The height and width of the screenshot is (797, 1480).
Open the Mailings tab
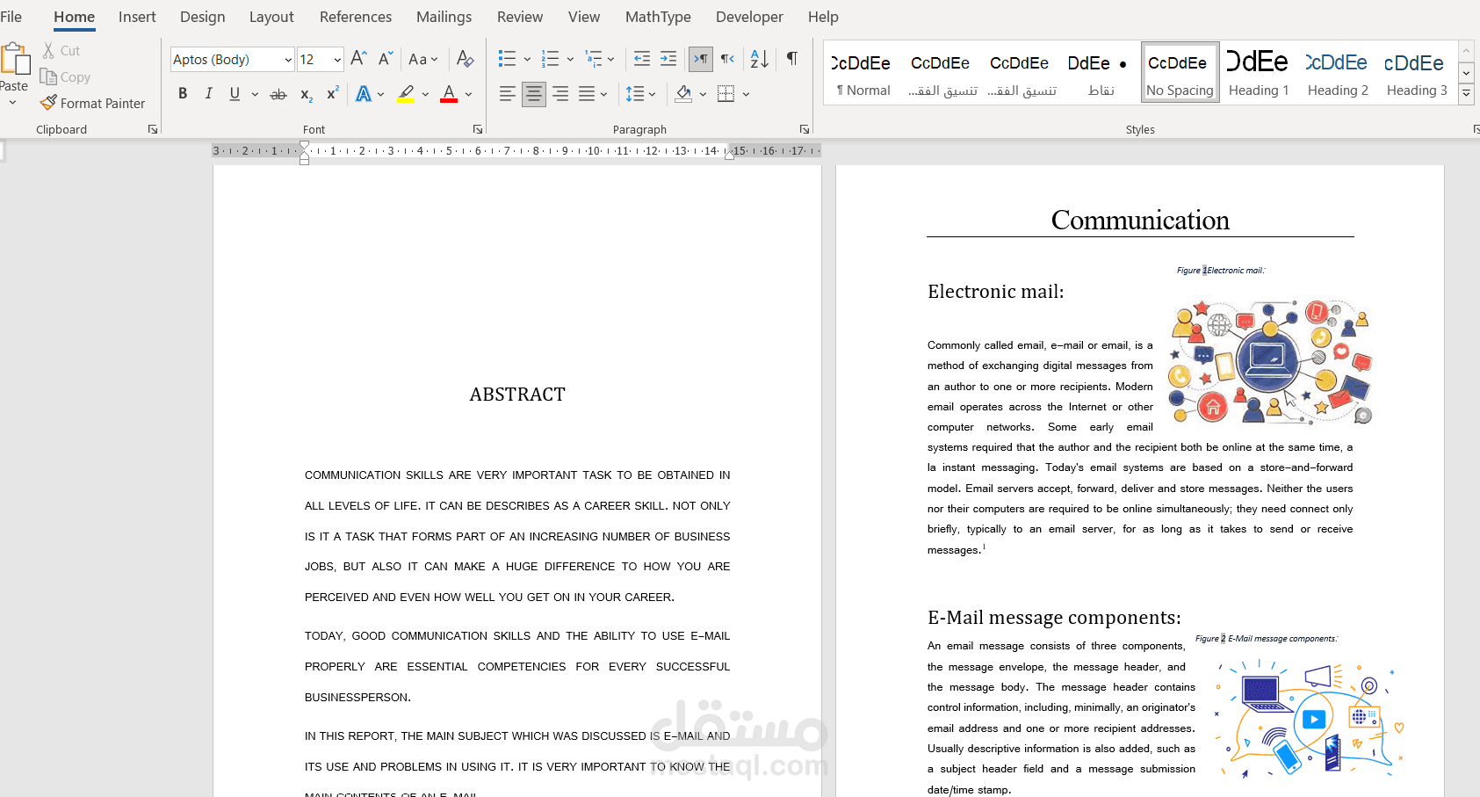pos(444,17)
